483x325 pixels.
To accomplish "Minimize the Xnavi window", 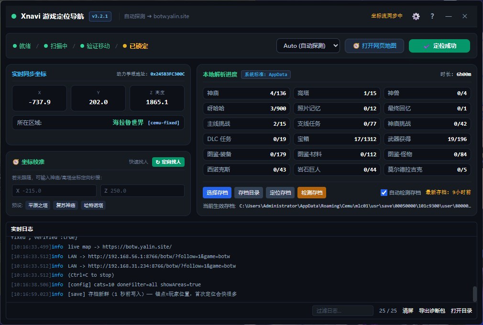I will click(449, 16).
